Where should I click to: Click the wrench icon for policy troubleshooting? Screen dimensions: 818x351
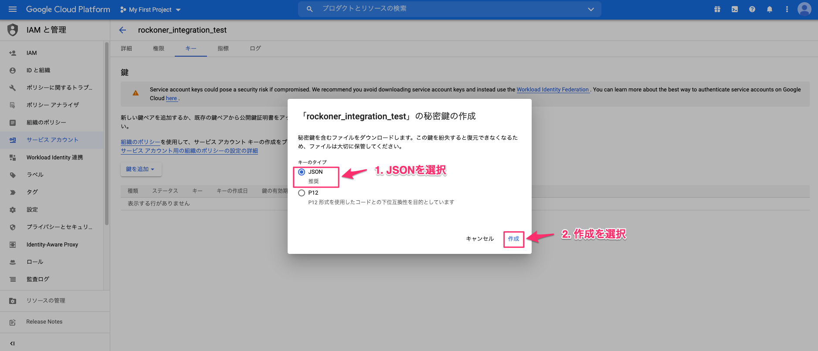pyautogui.click(x=13, y=88)
